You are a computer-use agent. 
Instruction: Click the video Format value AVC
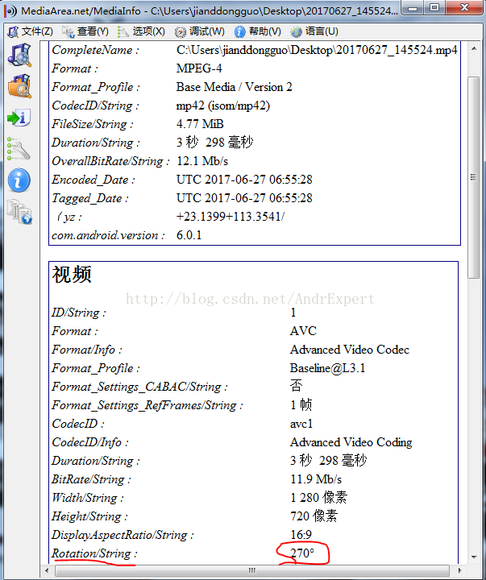[x=303, y=331]
